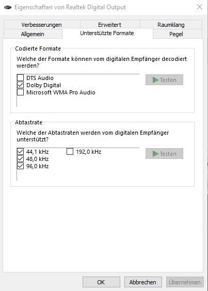The height and width of the screenshot is (291, 208).
Task: Uncheck the 48,0 kHz sample rate
Action: pos(21,159)
